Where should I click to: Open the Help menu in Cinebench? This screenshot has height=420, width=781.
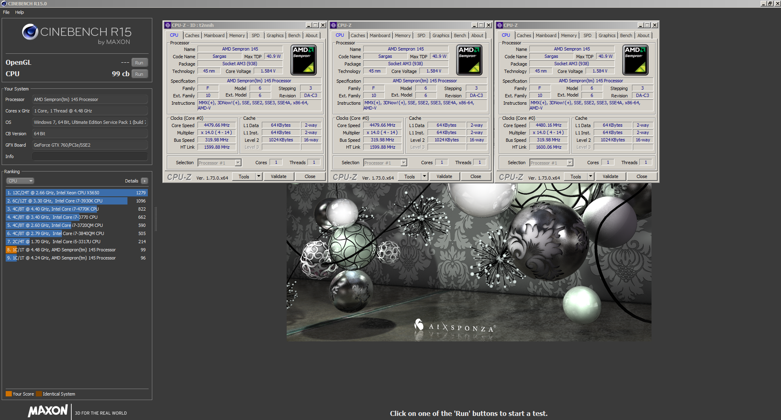click(20, 12)
